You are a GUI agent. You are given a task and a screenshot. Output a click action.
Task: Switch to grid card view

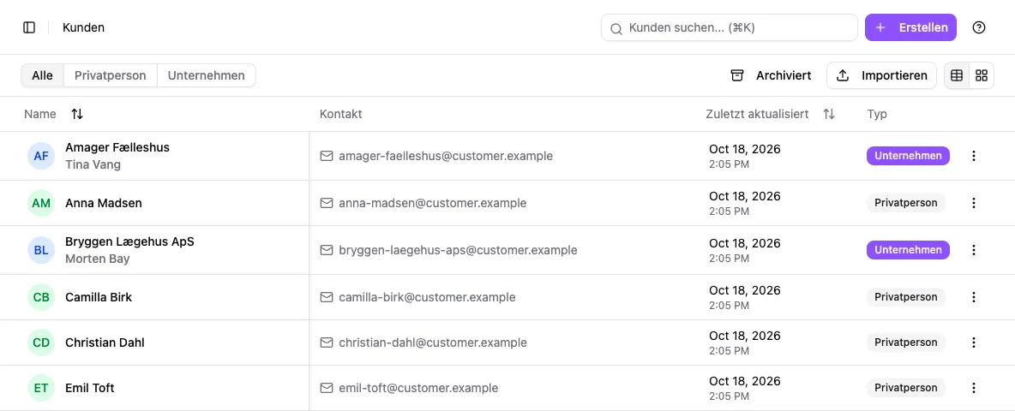982,75
